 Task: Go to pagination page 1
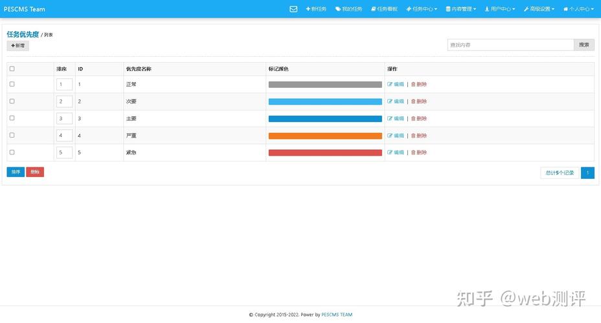click(587, 172)
